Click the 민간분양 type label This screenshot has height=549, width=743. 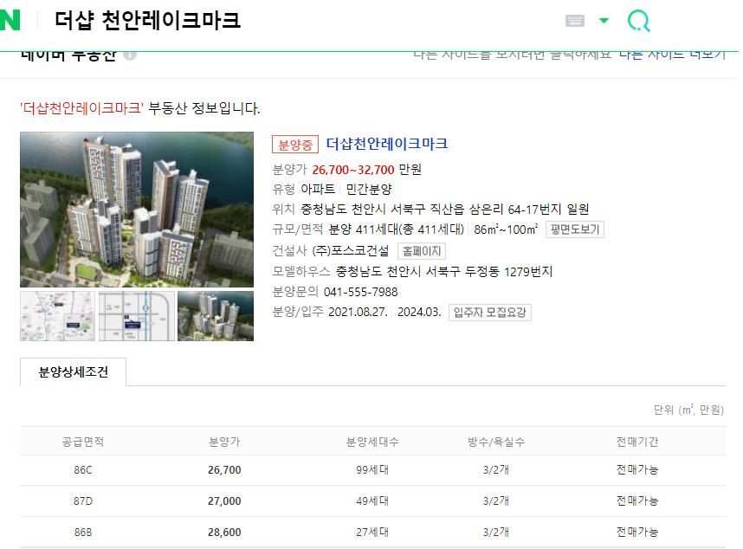(369, 190)
